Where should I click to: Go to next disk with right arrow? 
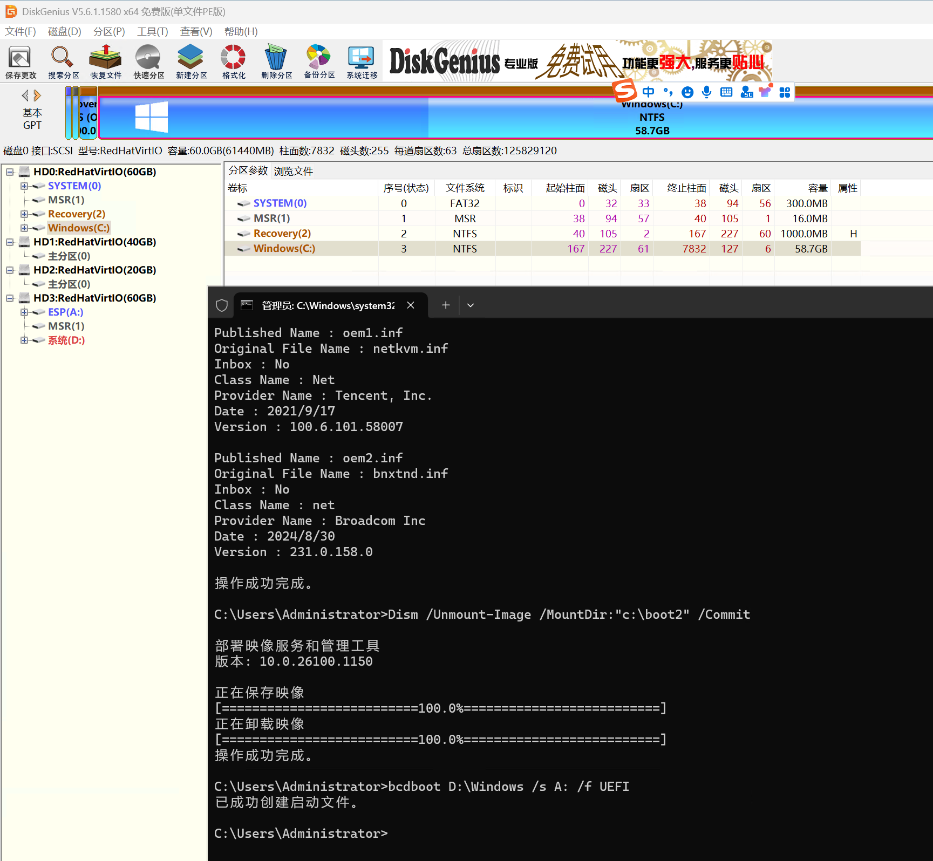37,95
